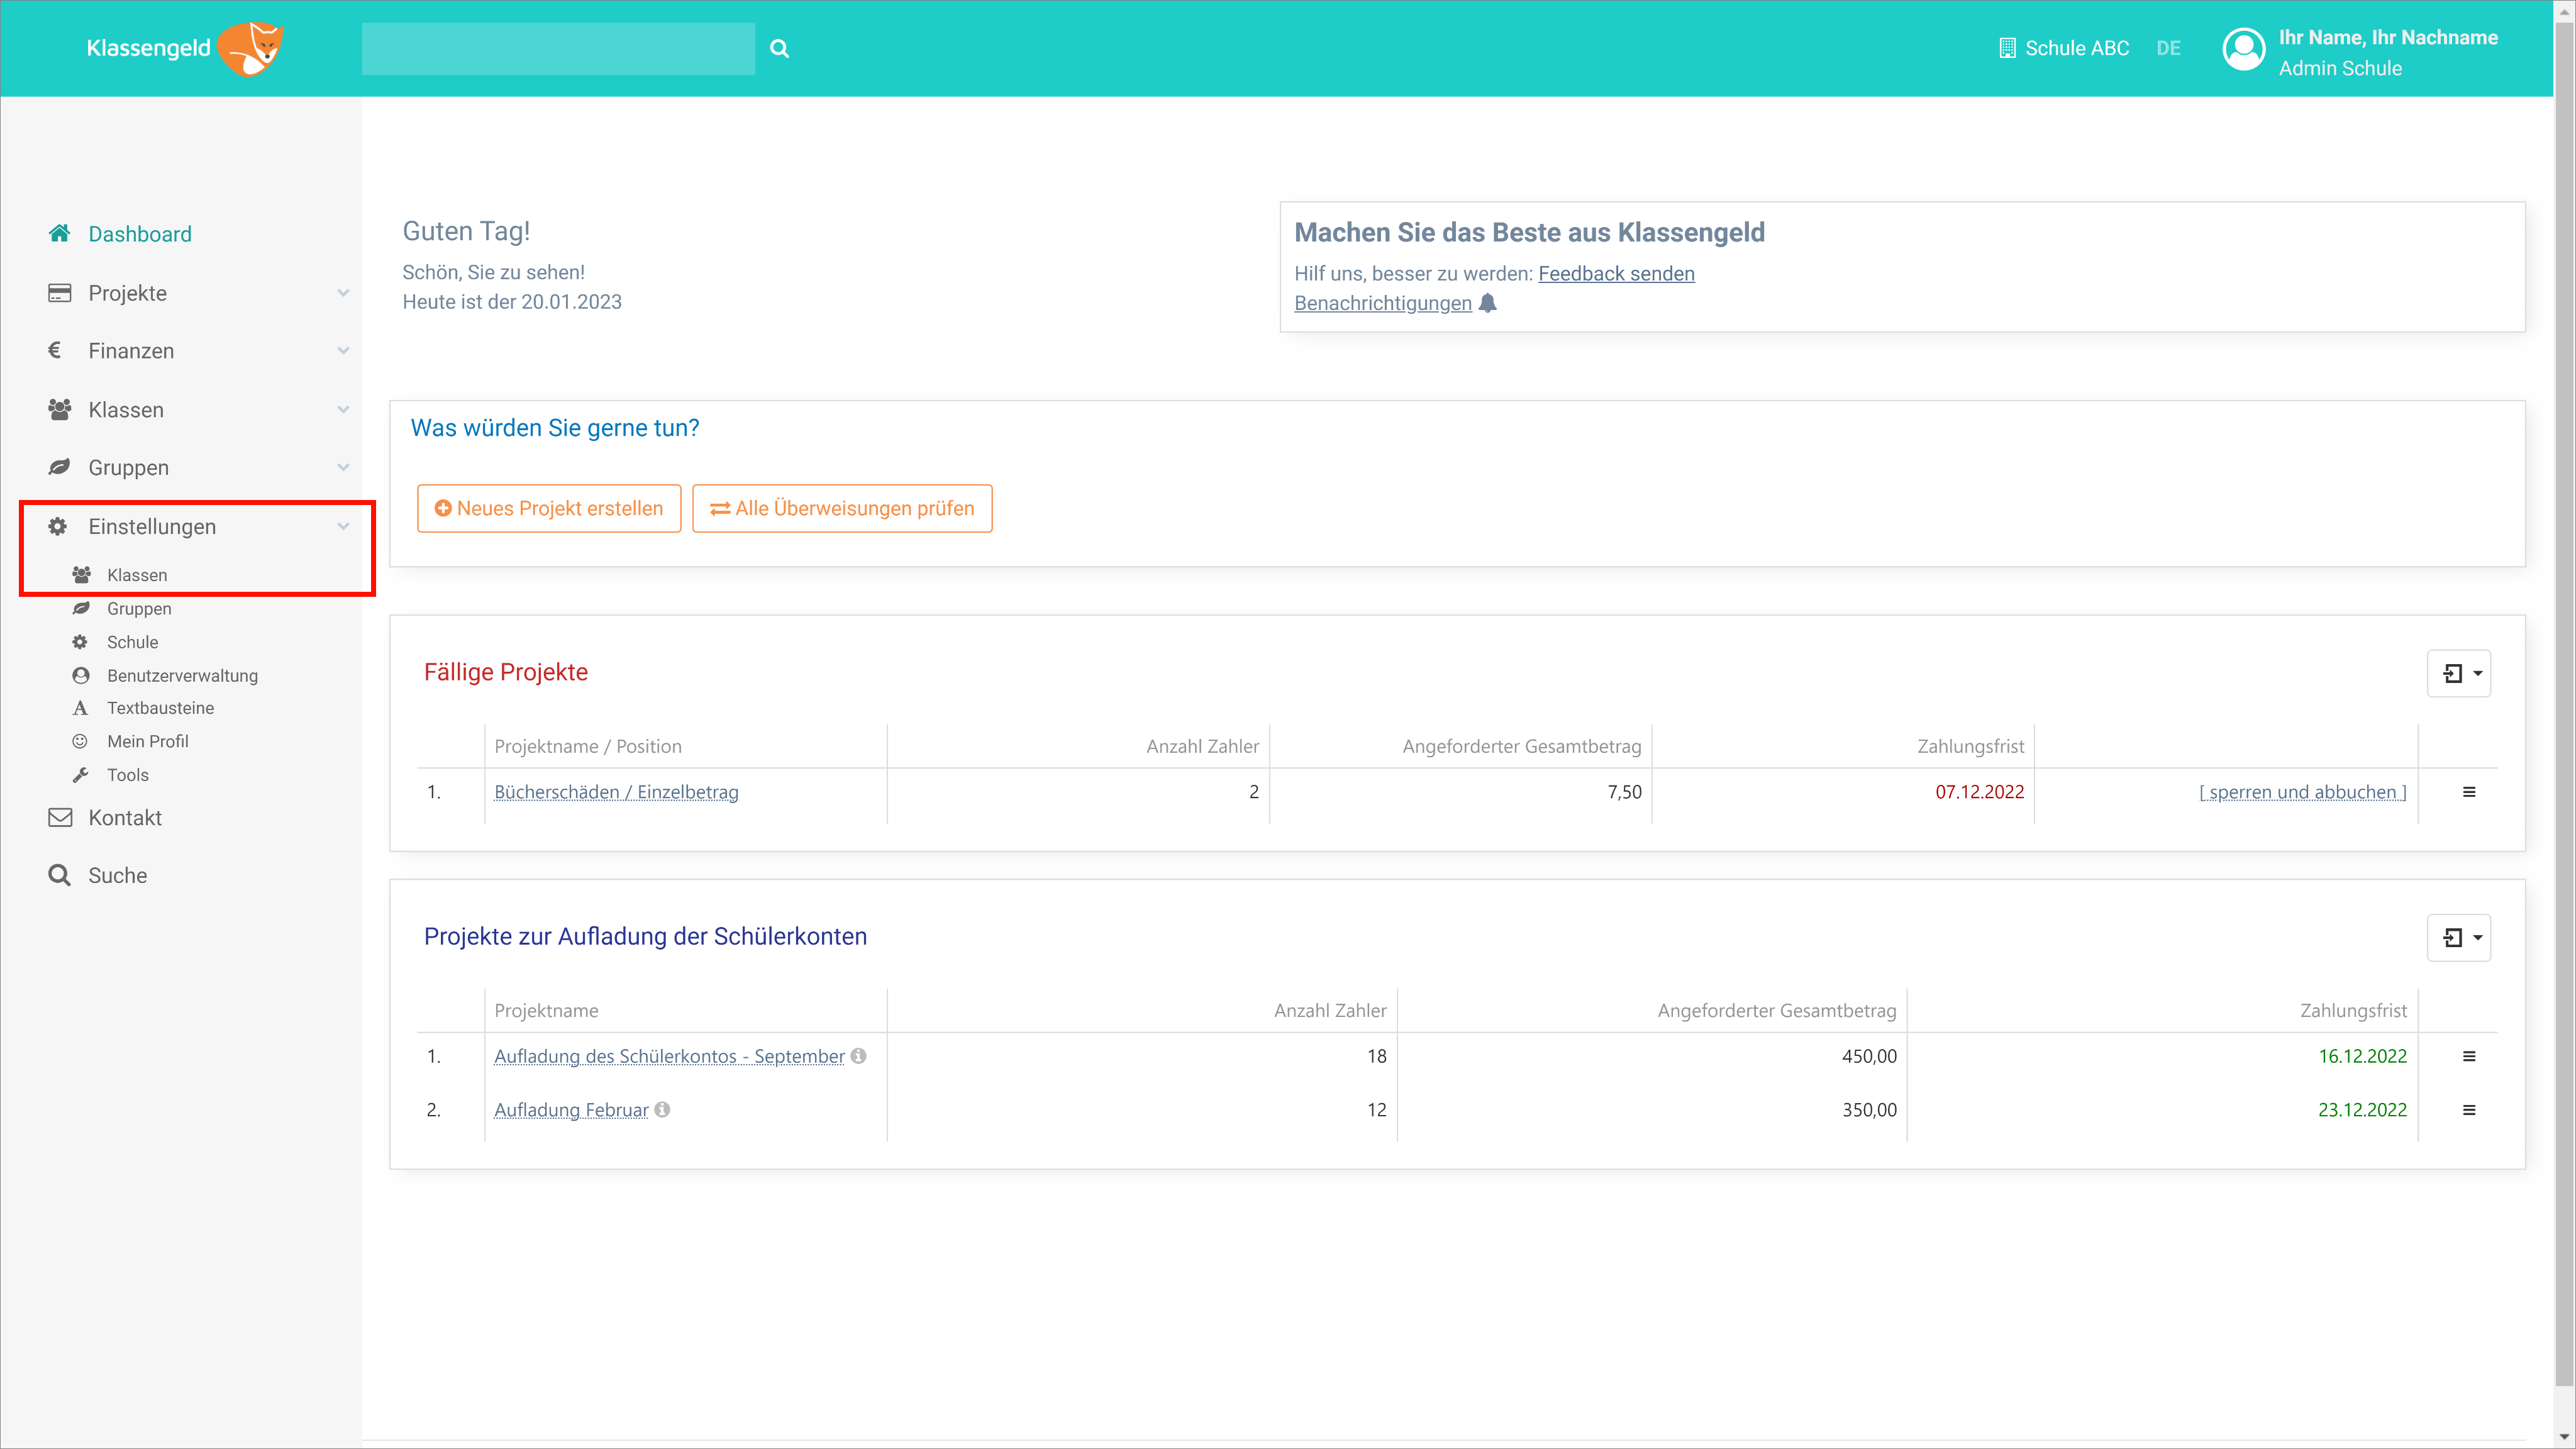Collapse the Einstellungen menu chevron

click(343, 526)
